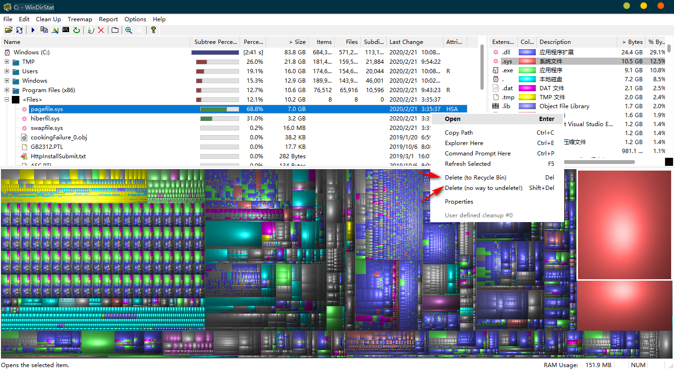Open the Options menu
Viewport: 674px width, 369px height.
tap(135, 19)
